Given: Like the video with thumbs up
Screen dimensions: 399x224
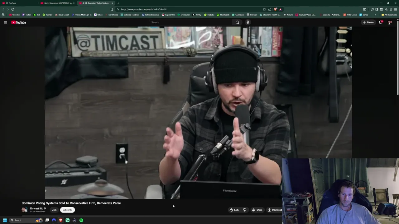Looking at the screenshot, I should point(234,210).
